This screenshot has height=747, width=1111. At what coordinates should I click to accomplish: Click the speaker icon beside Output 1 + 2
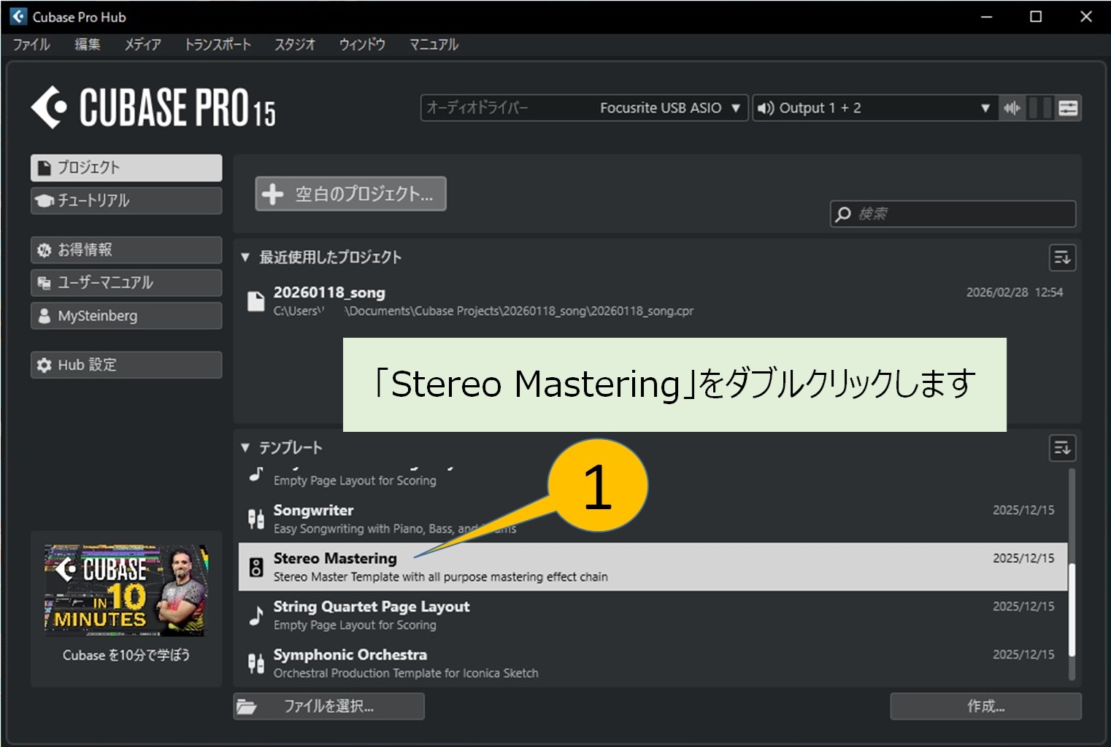pos(764,107)
